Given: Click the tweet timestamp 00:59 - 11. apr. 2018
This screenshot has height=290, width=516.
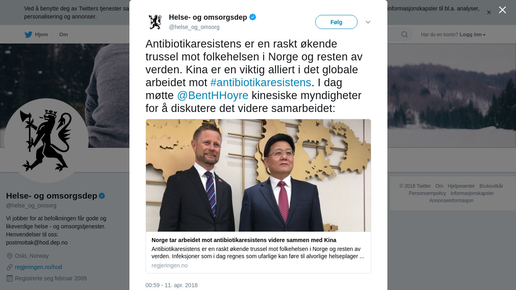Looking at the screenshot, I should 171,285.
